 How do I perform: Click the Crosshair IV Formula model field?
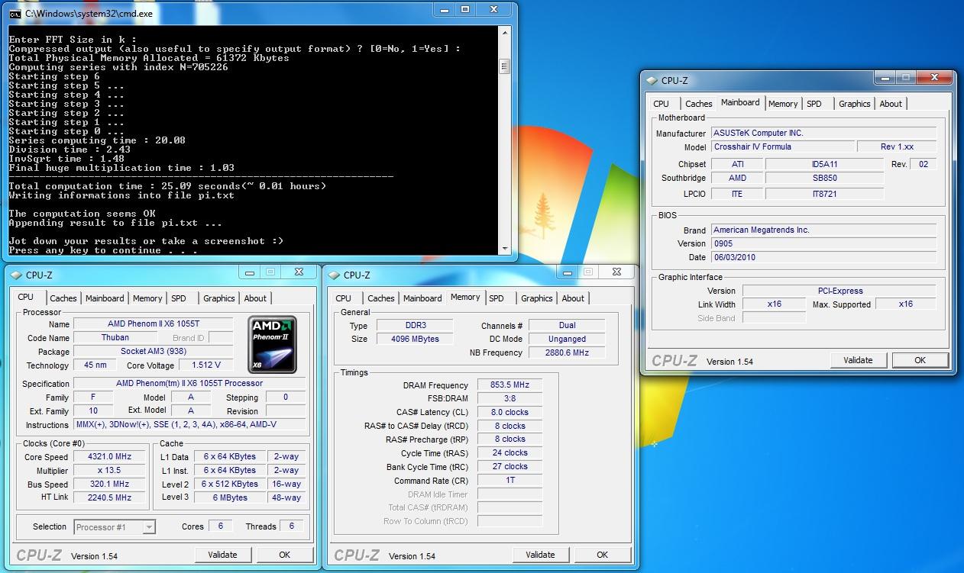pos(782,146)
